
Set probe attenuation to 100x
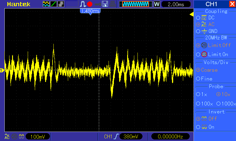(x=204, y=103)
